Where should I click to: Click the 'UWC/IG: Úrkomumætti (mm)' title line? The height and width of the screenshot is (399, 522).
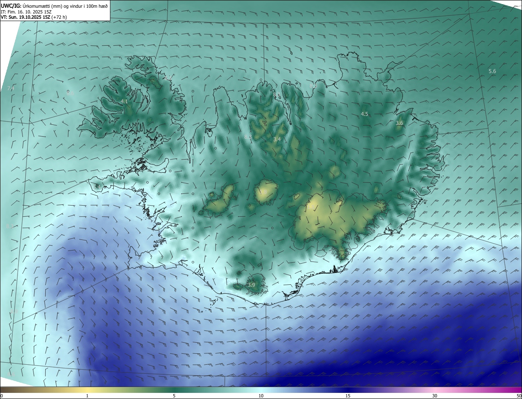(54, 6)
